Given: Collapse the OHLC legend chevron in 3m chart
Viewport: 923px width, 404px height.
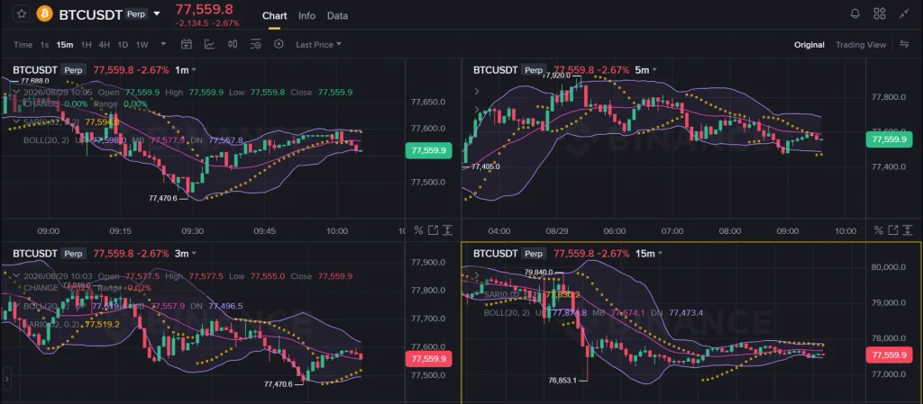Looking at the screenshot, I should click(x=16, y=276).
